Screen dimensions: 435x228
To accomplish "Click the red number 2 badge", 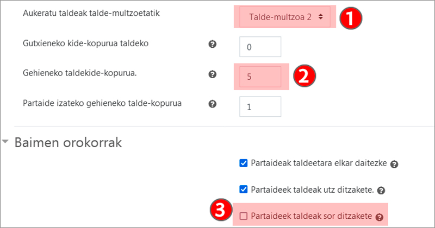I will pos(305,76).
